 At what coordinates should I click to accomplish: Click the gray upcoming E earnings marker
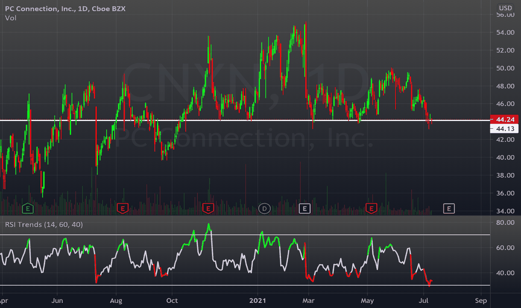point(449,209)
